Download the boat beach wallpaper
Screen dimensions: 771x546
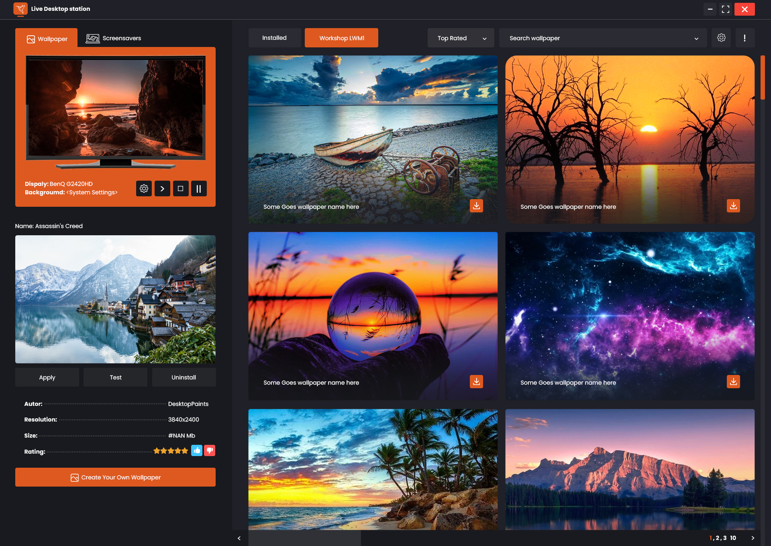point(476,206)
